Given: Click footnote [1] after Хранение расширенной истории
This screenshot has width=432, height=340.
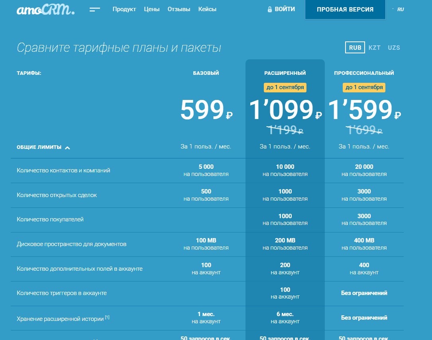Looking at the screenshot, I should coord(107,317).
